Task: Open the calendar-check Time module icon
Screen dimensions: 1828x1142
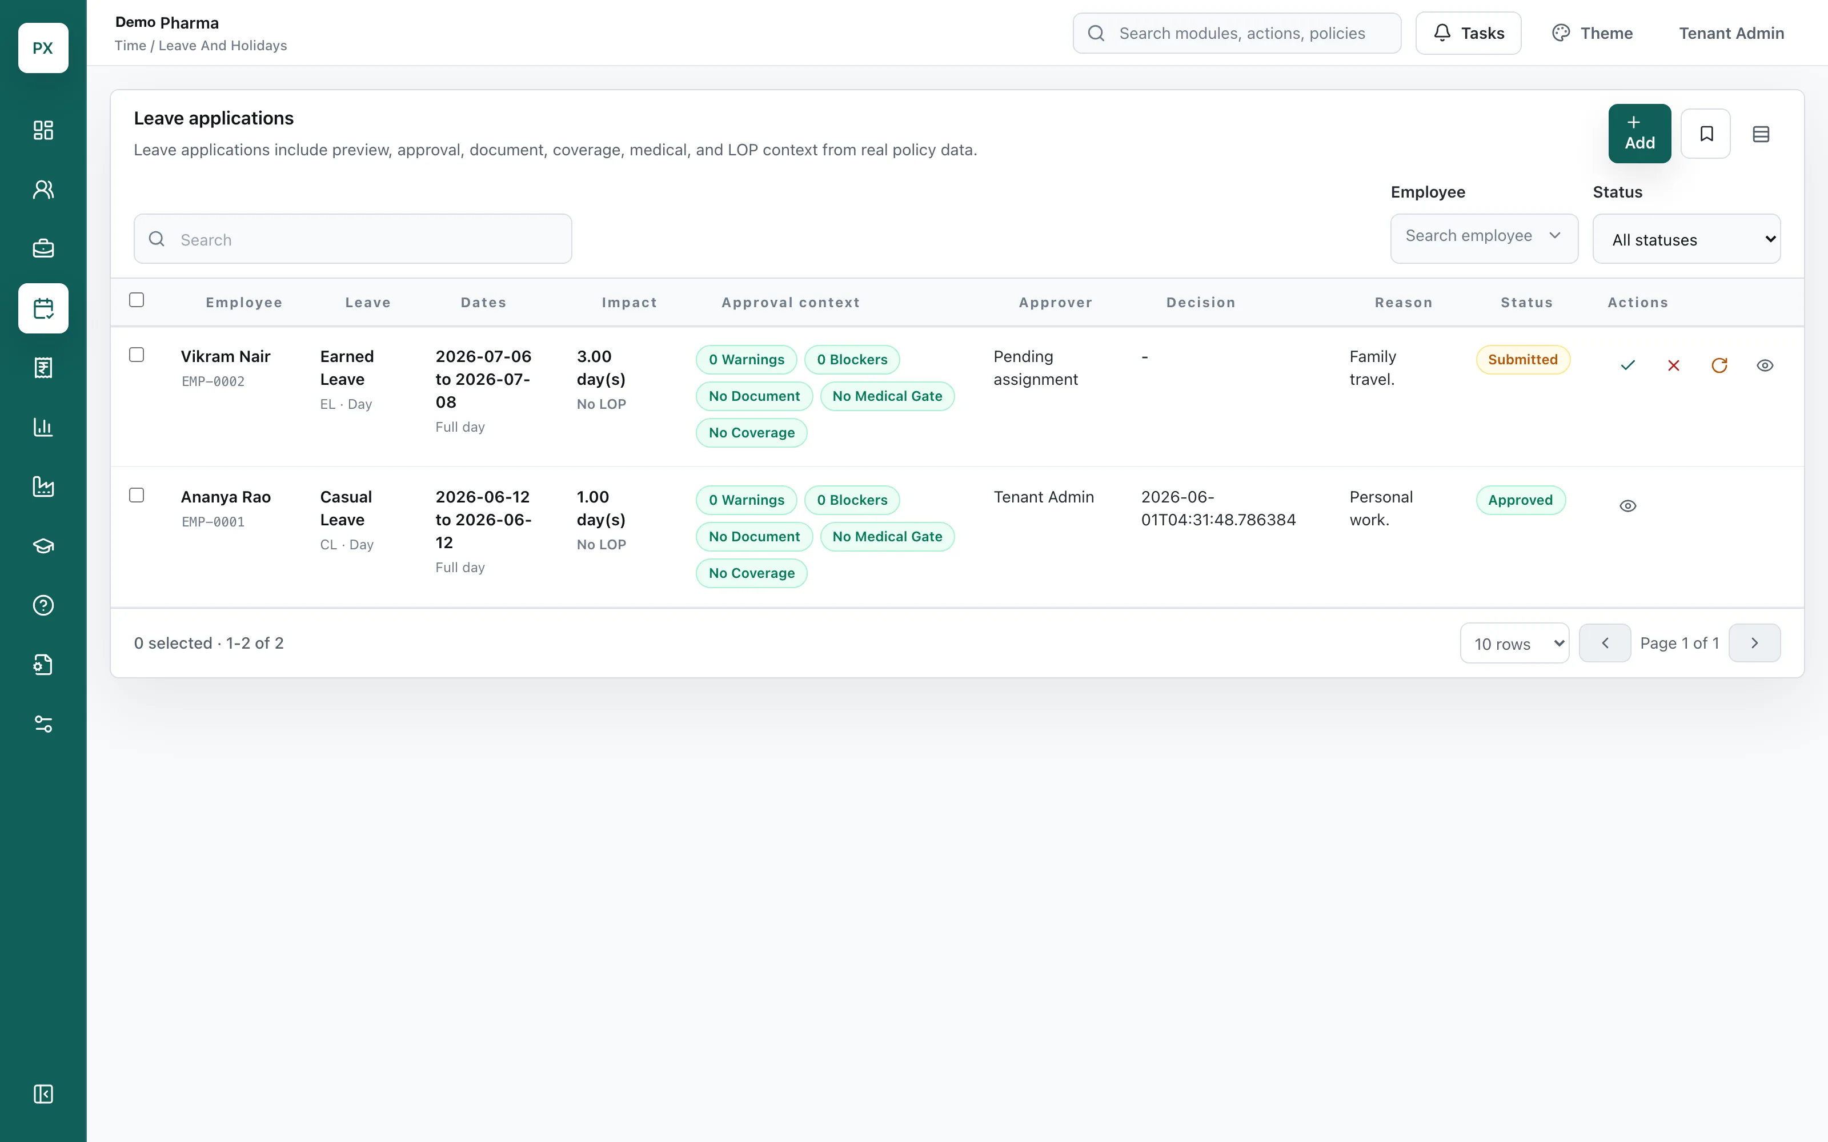Action: tap(43, 308)
